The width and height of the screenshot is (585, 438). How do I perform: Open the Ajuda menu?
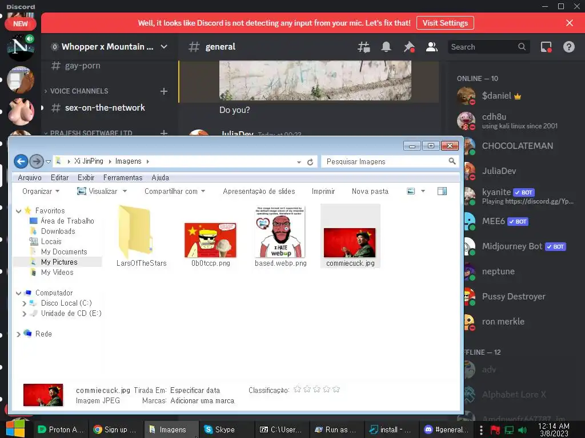tap(161, 178)
